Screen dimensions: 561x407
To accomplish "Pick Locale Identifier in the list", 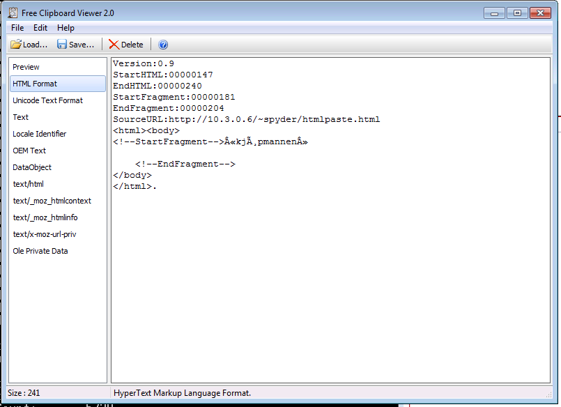I will (x=40, y=134).
